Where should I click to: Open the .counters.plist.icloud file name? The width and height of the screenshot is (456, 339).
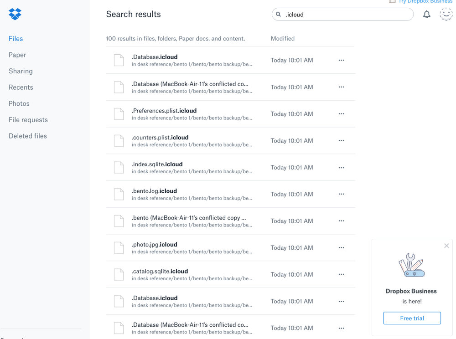[x=160, y=138]
